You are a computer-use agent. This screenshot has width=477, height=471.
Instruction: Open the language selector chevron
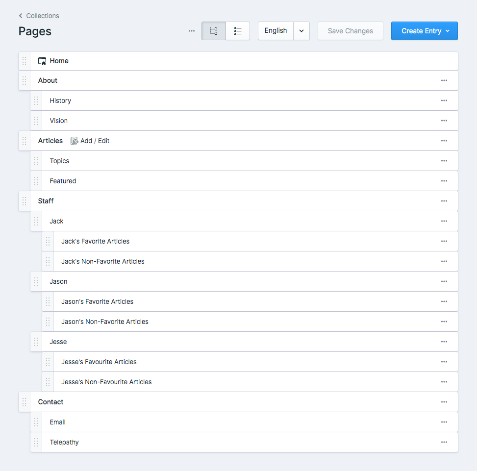click(x=301, y=30)
